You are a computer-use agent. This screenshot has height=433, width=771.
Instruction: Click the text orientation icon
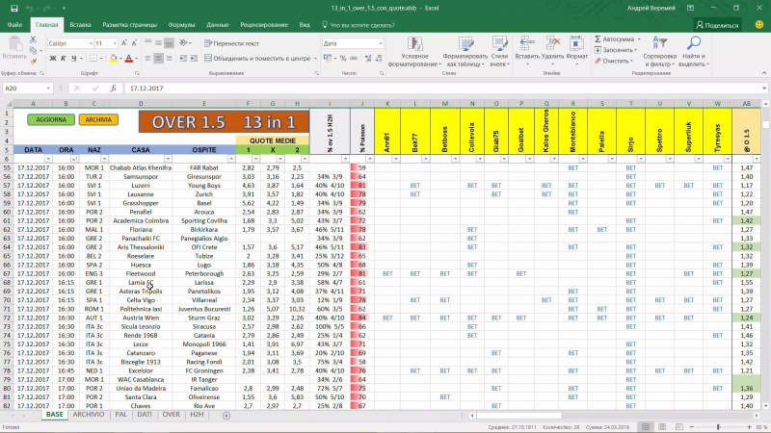click(183, 43)
